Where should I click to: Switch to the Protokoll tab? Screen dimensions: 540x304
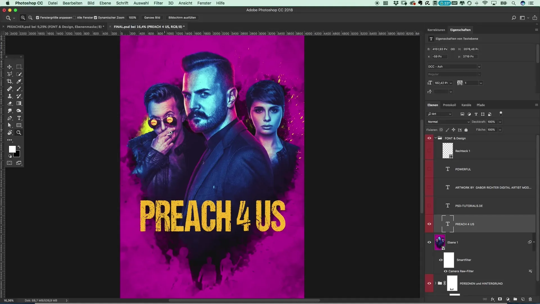click(449, 105)
